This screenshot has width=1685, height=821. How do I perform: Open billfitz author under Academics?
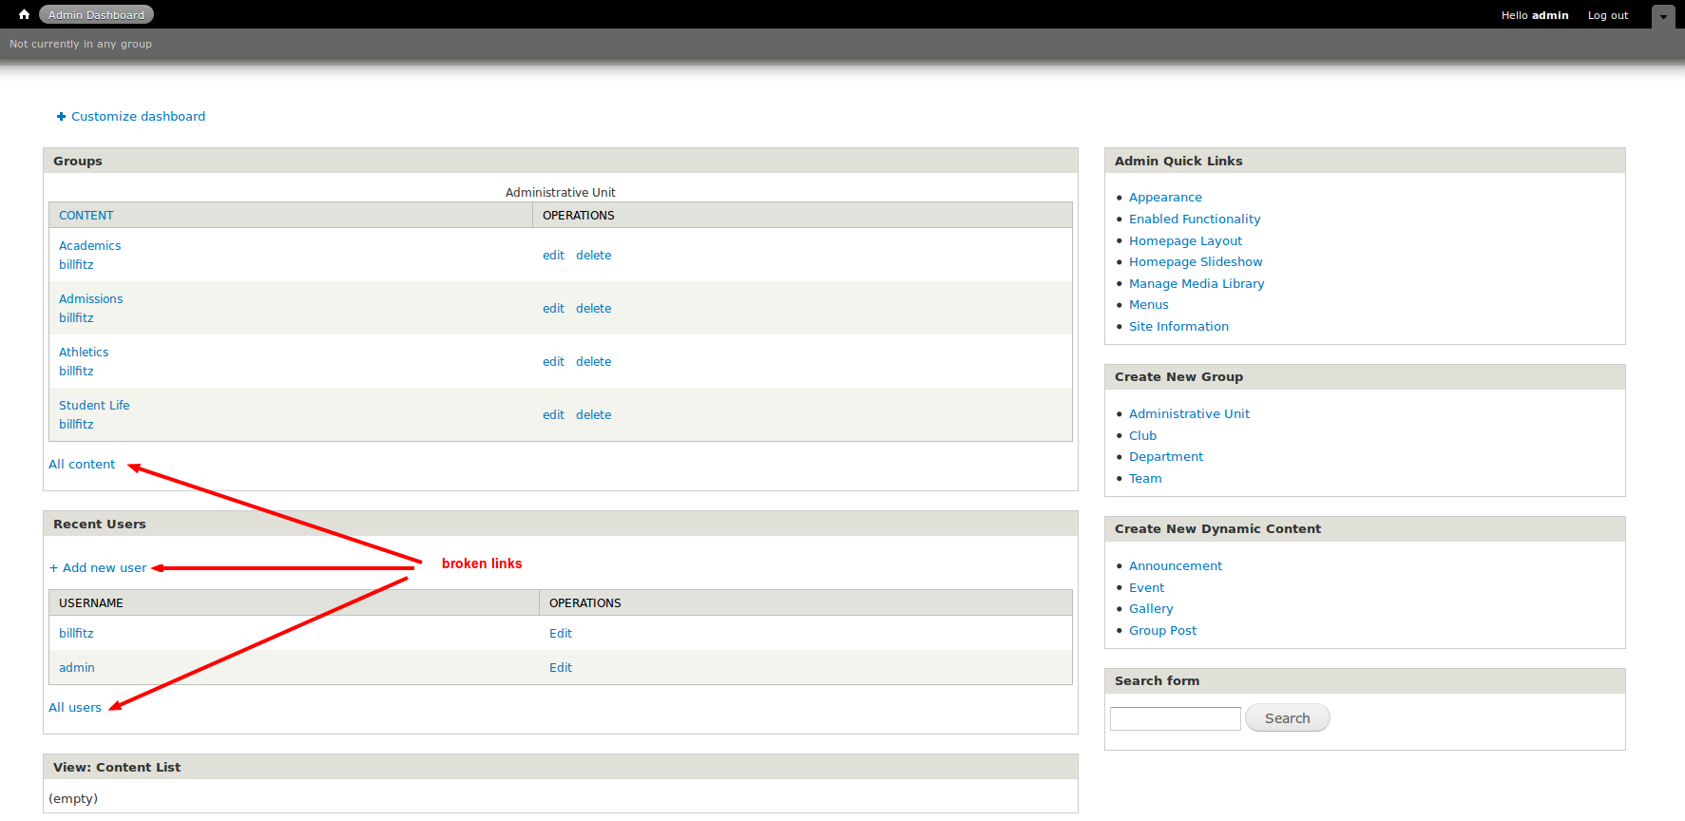coord(76,264)
